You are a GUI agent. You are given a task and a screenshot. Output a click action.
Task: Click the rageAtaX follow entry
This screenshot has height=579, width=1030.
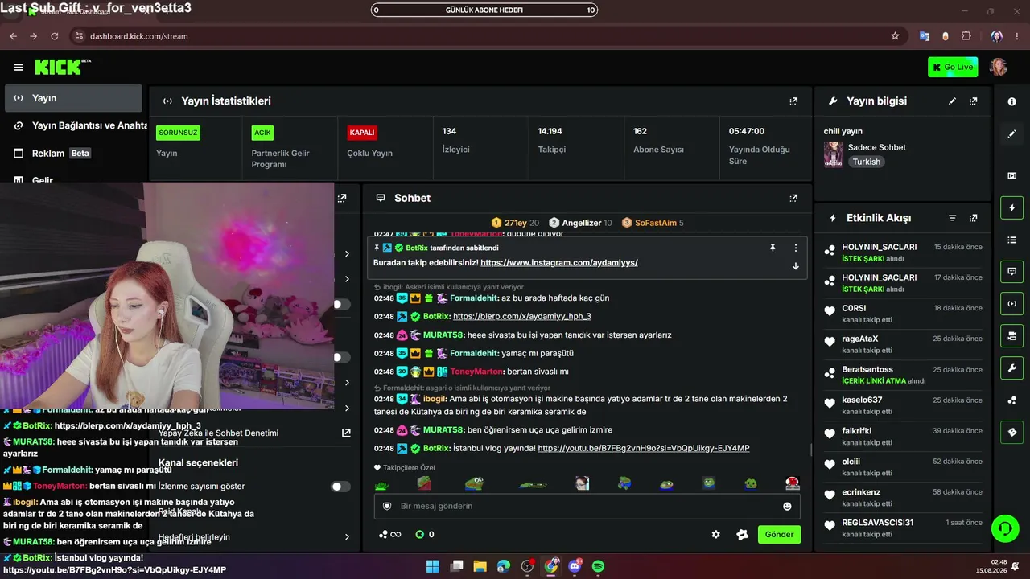click(903, 344)
